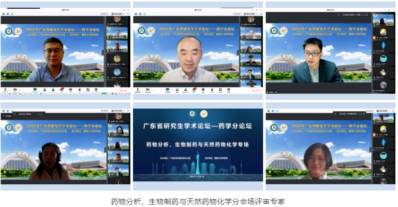Collapse the participant sidebar in top-left meeting window
The width and height of the screenshot is (398, 207).
pyautogui.click(x=102, y=52)
